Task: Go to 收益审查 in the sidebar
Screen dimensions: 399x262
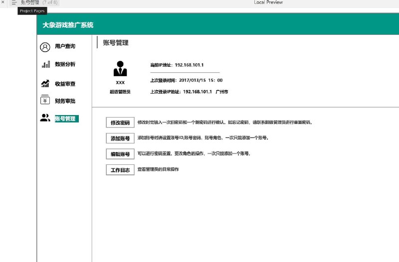Action: click(65, 84)
